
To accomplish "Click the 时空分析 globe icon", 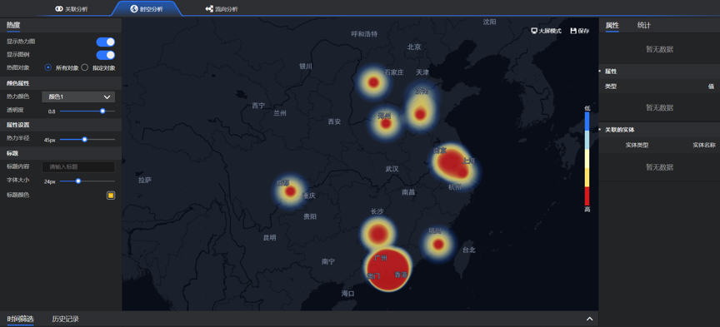I will pos(134,8).
